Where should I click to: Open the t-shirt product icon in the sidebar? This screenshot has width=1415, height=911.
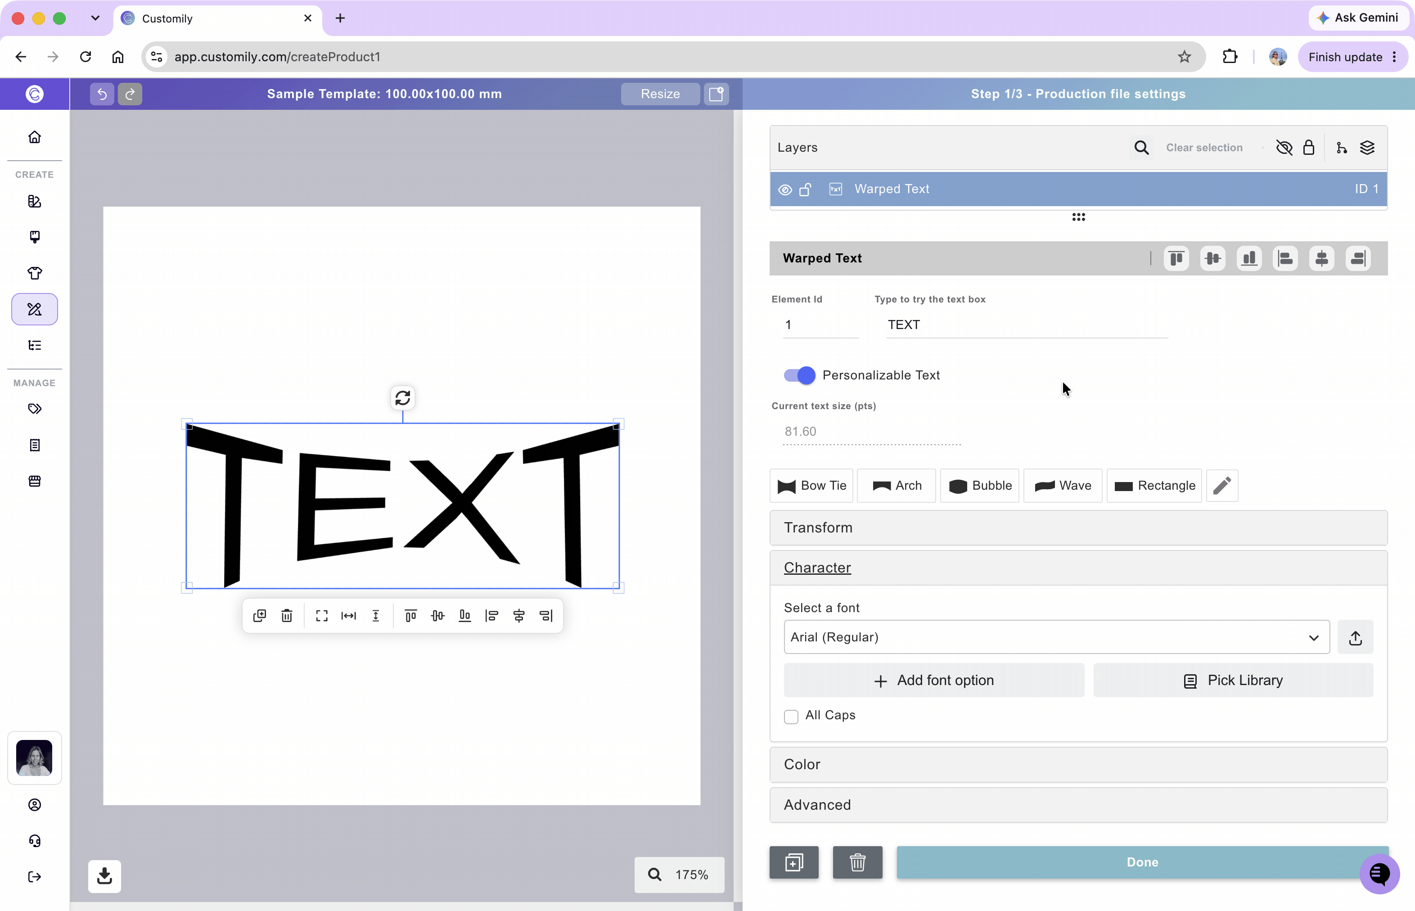coord(35,273)
